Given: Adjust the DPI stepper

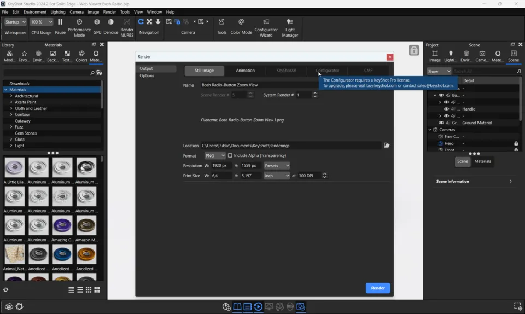Looking at the screenshot, I should tap(324, 176).
